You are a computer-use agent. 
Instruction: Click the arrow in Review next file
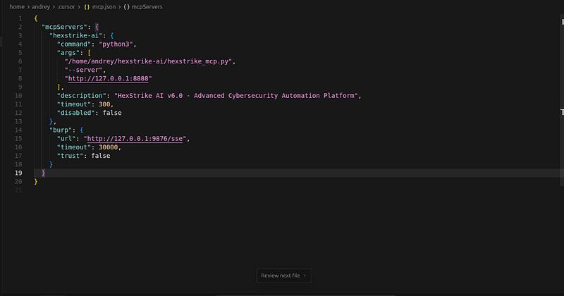[305, 276]
